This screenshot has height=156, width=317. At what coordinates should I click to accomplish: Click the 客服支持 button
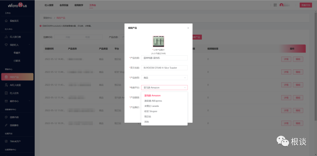pyautogui.click(x=306, y=5)
